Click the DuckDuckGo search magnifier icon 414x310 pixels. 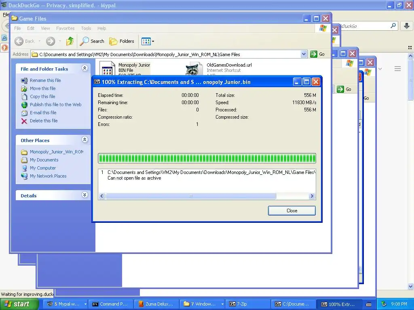pos(393,25)
